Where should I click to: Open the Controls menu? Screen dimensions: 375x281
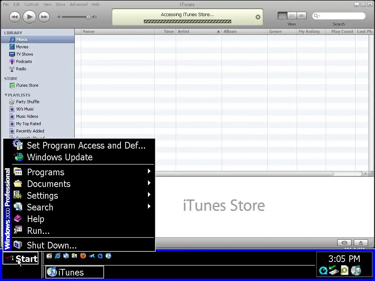click(x=31, y=4)
